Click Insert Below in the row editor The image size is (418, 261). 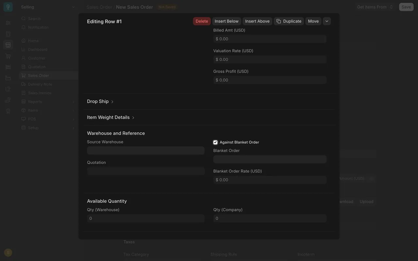pyautogui.click(x=227, y=21)
